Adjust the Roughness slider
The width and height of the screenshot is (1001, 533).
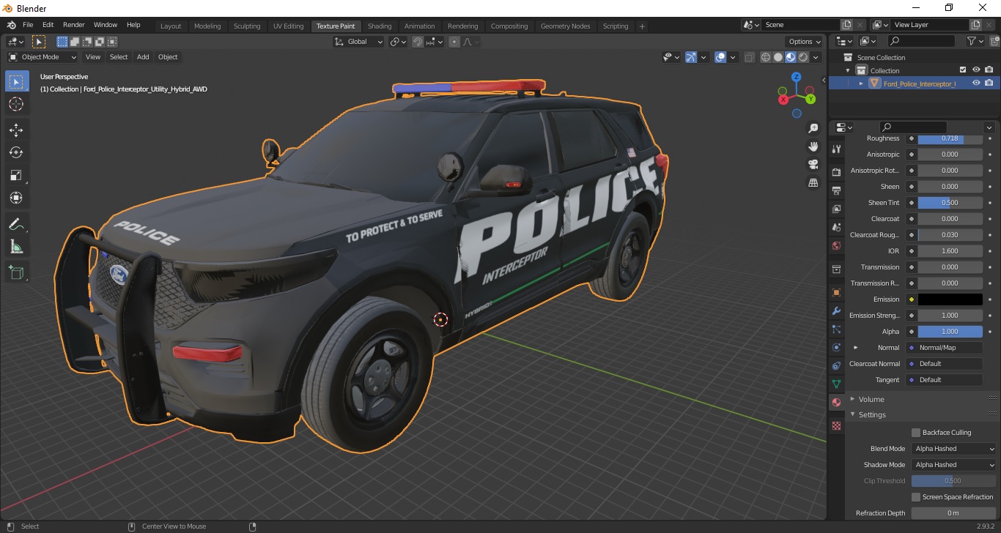tap(950, 138)
